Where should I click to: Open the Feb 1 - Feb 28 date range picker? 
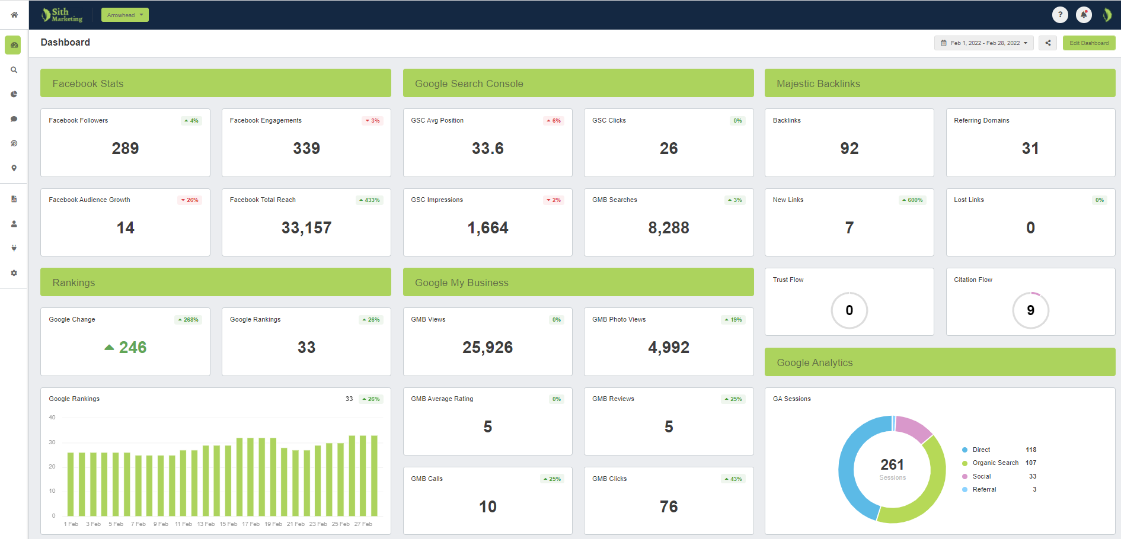point(984,43)
